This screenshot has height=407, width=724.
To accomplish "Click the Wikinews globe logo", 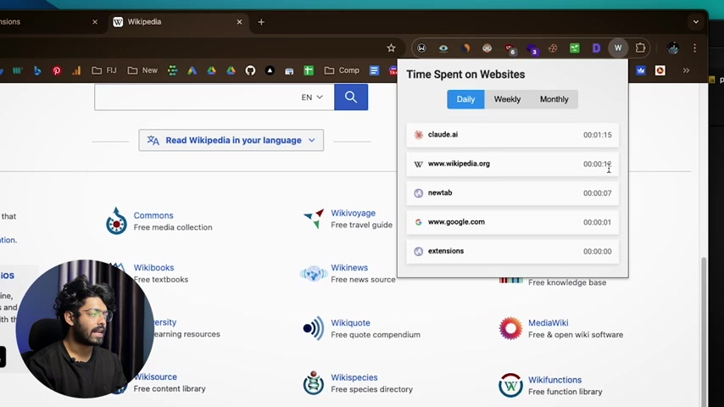I will point(313,274).
